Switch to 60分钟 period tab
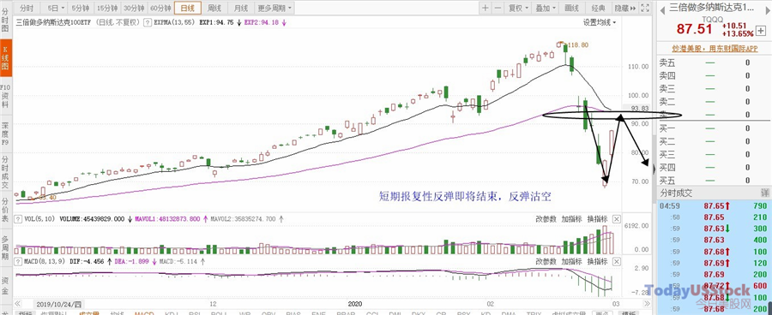The image size is (772, 315). 160,8
